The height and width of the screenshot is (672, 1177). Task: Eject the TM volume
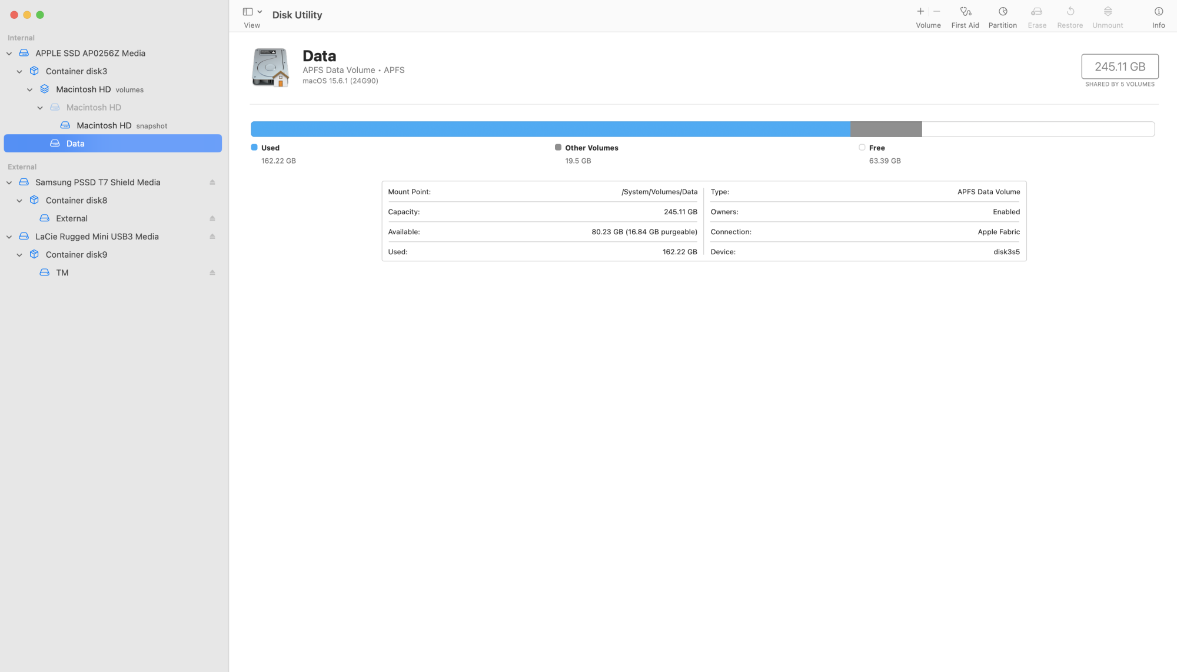click(x=212, y=272)
